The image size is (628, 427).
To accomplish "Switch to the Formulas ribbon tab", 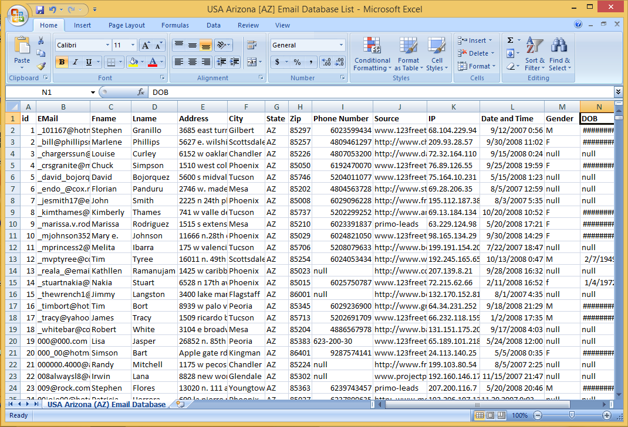I will pyautogui.click(x=175, y=25).
